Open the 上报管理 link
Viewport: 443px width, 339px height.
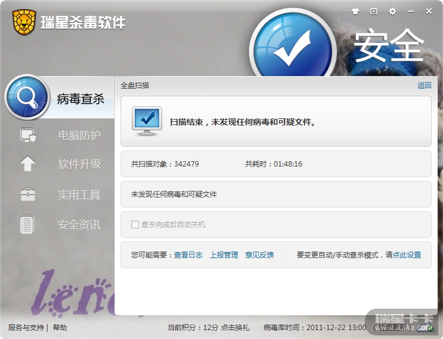click(x=224, y=255)
